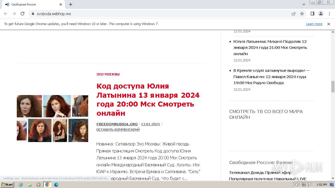View site information via the lock icon
Screen dimensions: 335x188
click(33, 14)
